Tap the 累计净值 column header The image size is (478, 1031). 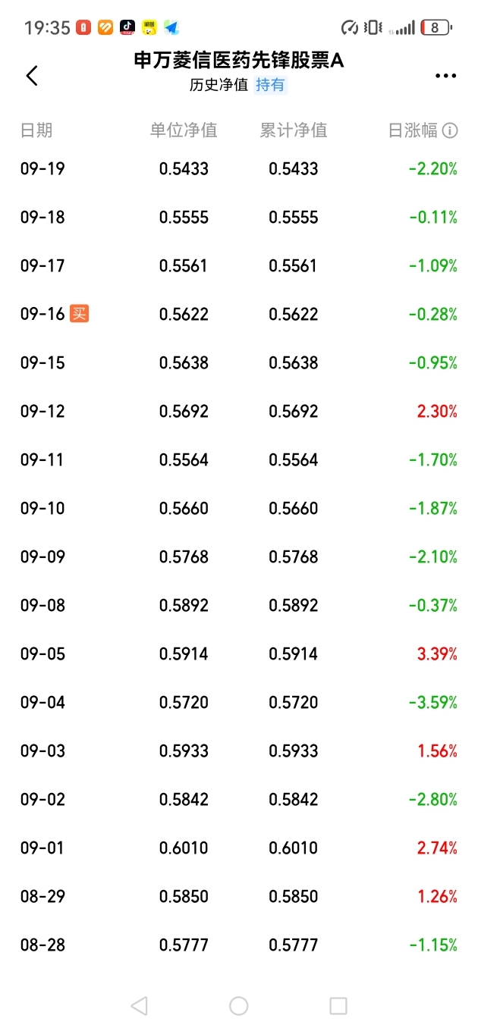click(x=294, y=130)
